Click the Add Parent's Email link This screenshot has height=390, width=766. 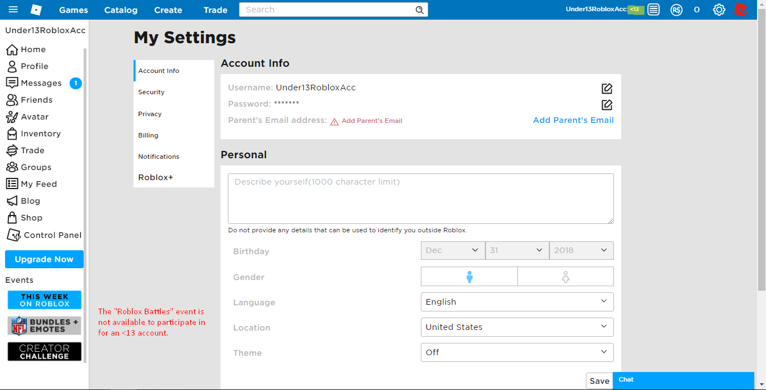point(573,120)
